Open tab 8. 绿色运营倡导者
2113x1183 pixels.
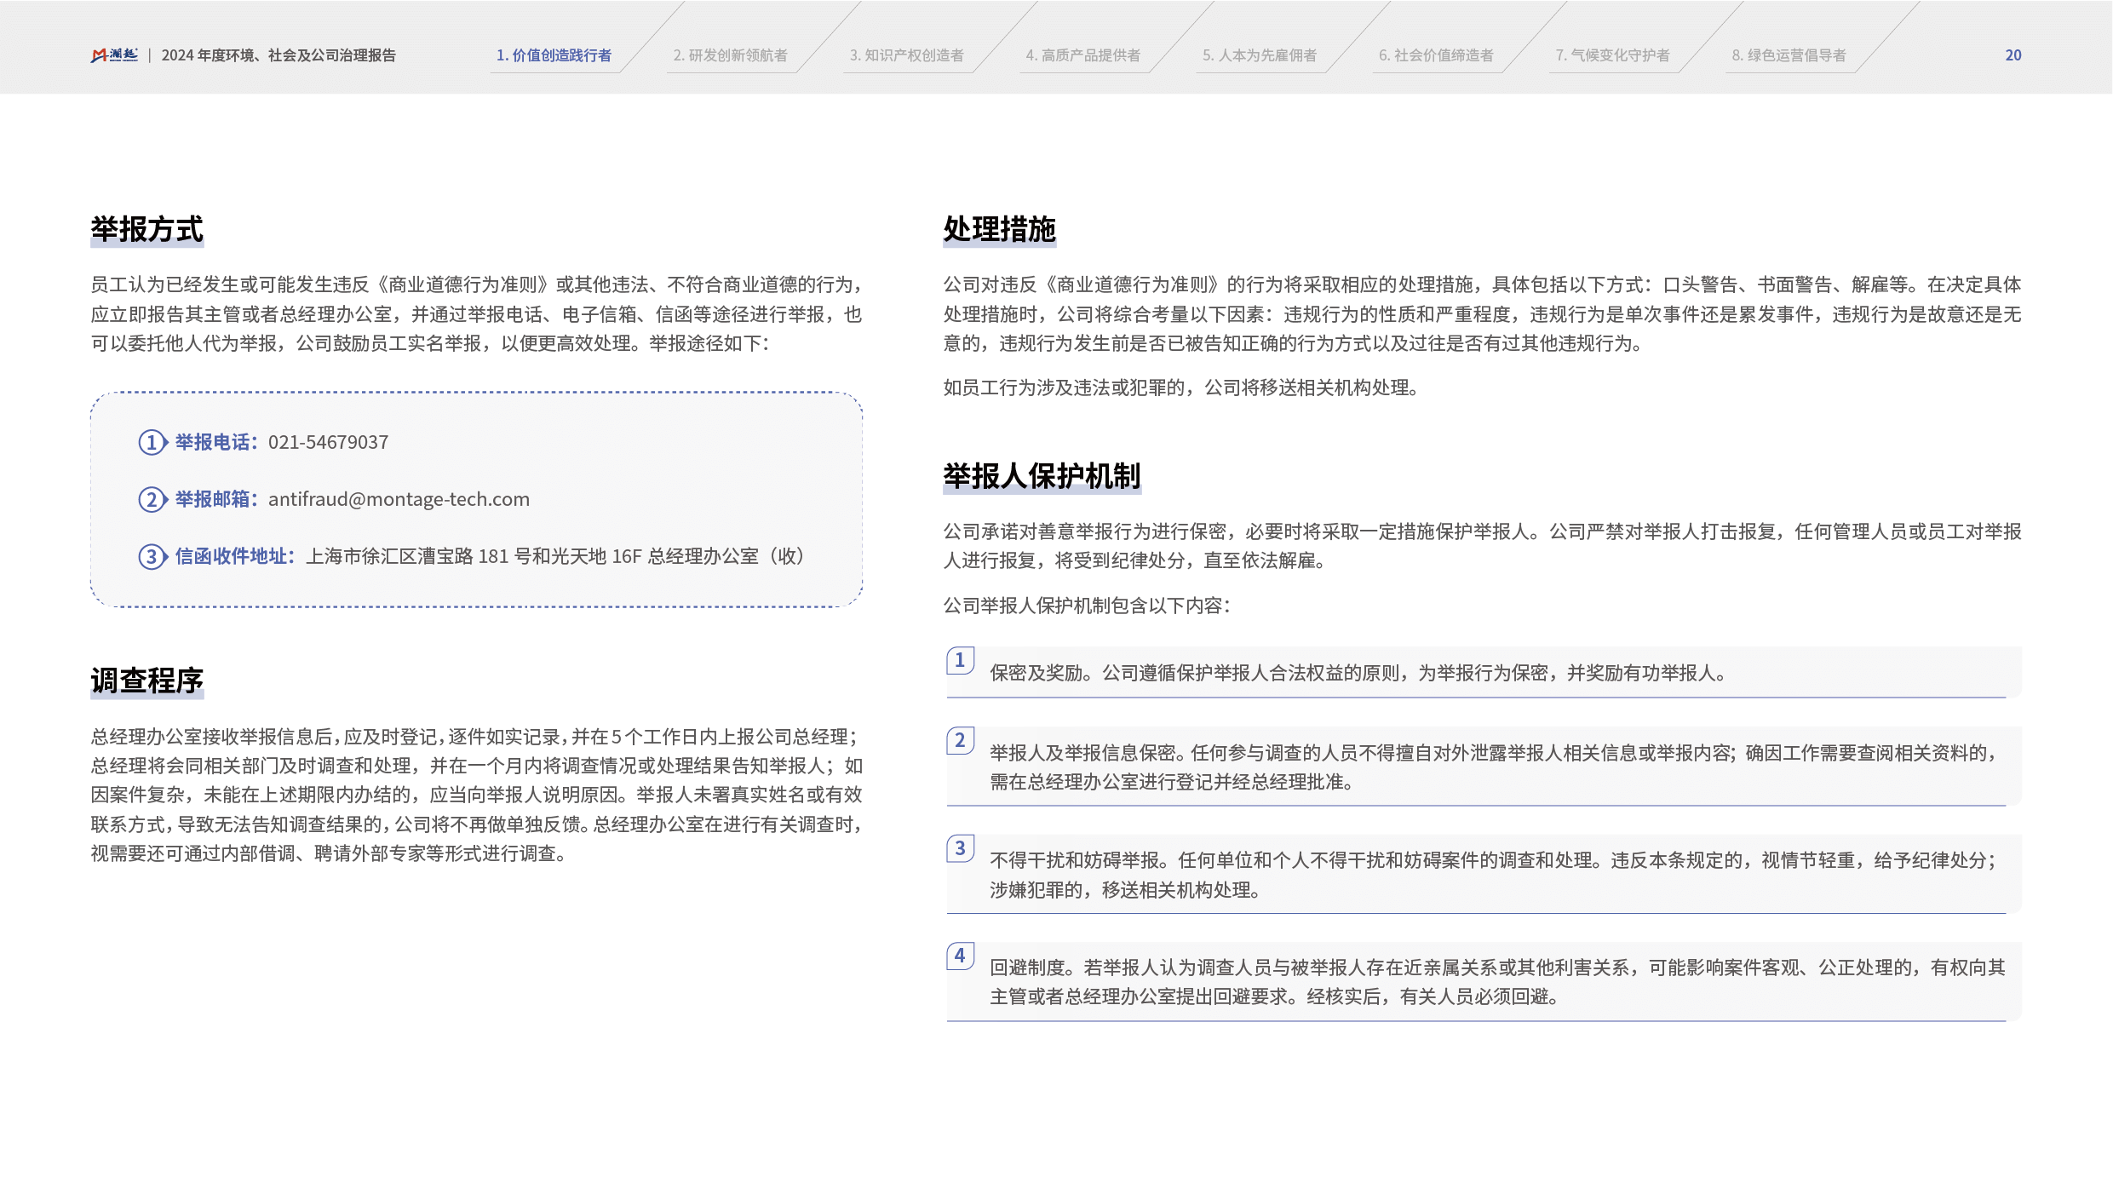coord(1789,55)
